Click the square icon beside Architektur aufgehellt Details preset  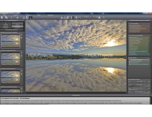click(21, 56)
